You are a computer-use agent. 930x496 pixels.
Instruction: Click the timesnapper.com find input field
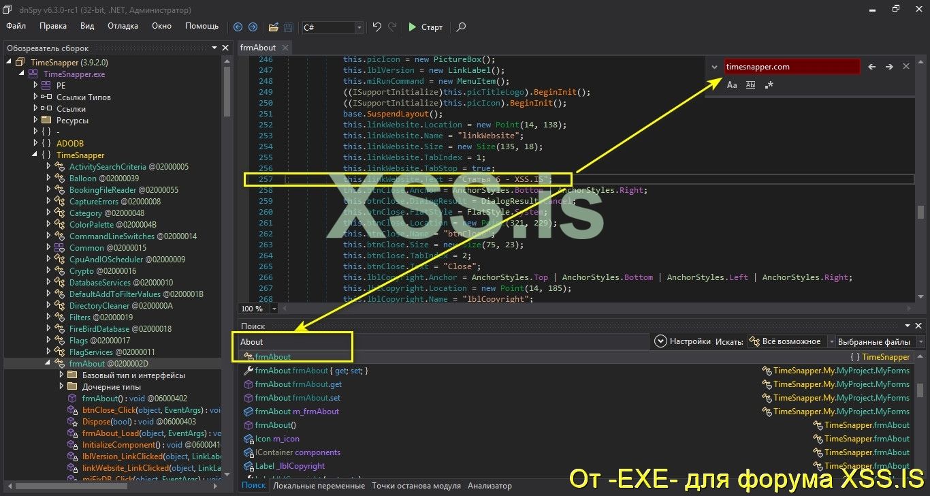click(792, 67)
